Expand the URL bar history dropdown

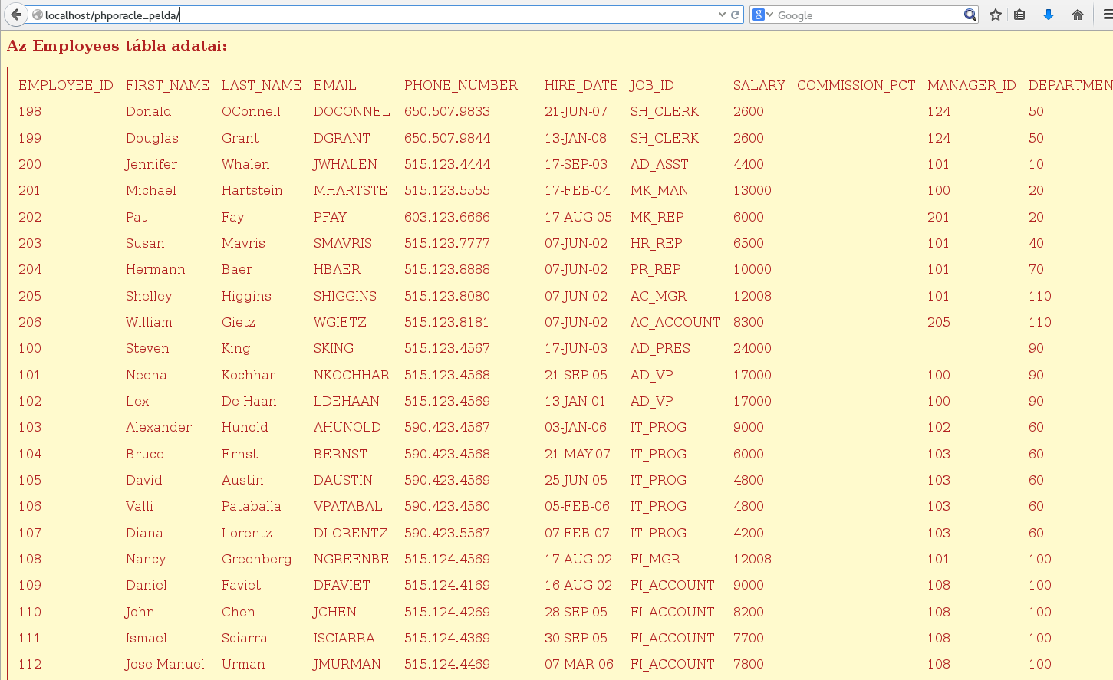tap(722, 15)
